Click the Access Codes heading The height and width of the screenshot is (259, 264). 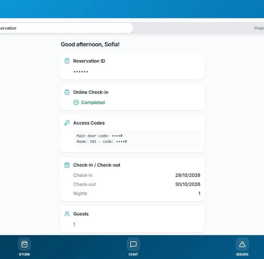pos(89,123)
